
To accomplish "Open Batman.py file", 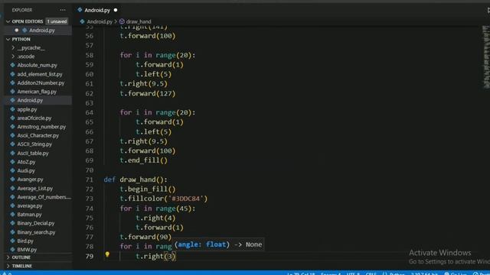I will point(29,215).
